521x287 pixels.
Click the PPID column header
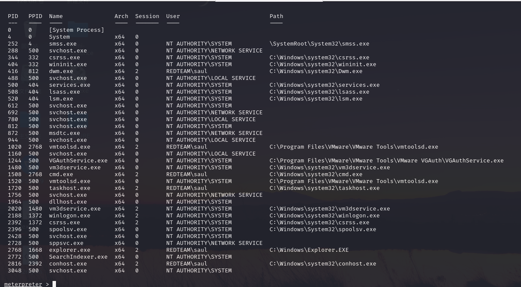click(x=35, y=16)
